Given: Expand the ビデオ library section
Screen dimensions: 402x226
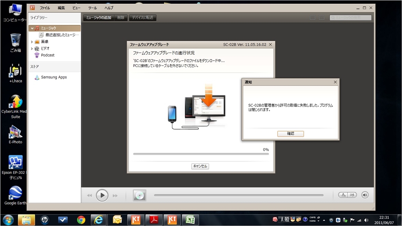Looking at the screenshot, I should tap(32, 49).
